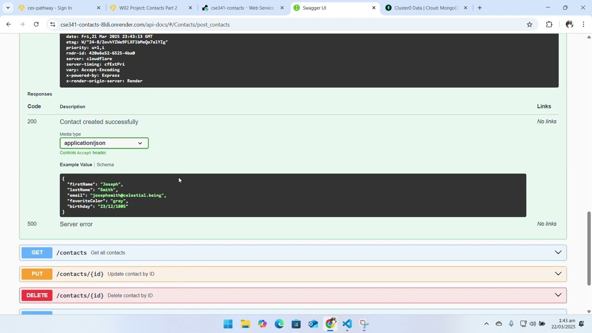Open the notifications bell icon

pos(582,324)
